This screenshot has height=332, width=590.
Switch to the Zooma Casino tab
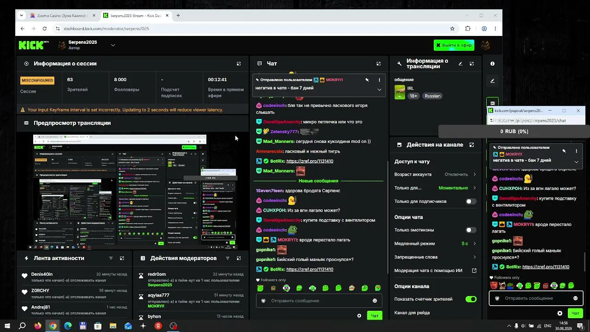tap(63, 15)
